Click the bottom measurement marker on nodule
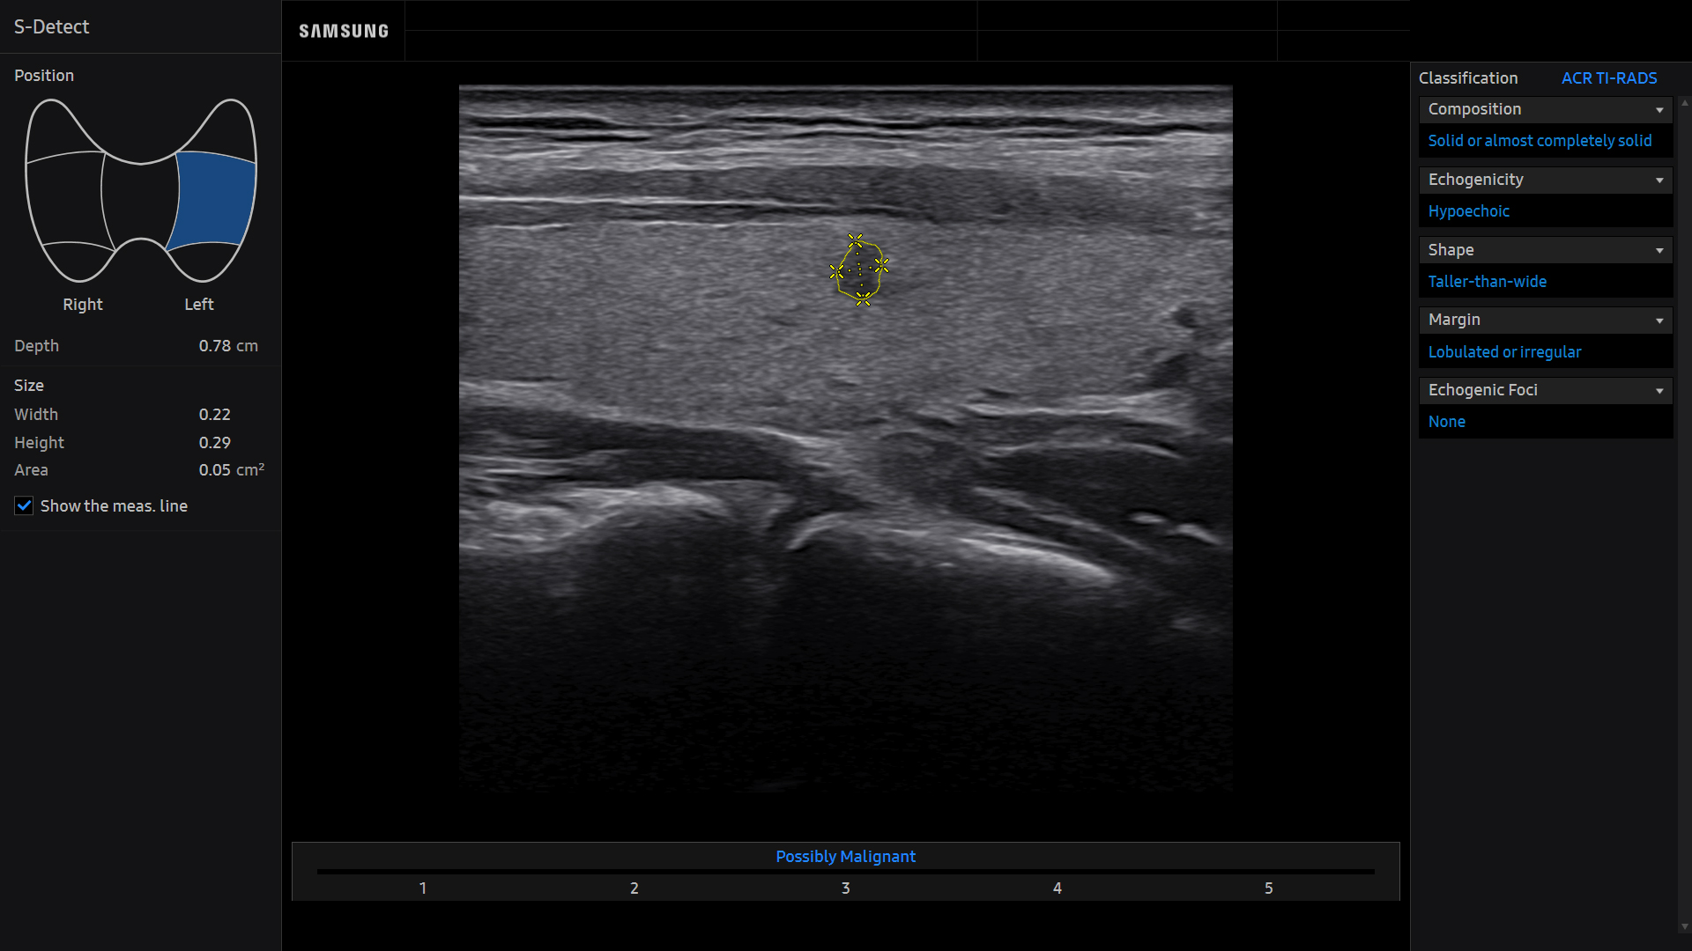 point(863,299)
